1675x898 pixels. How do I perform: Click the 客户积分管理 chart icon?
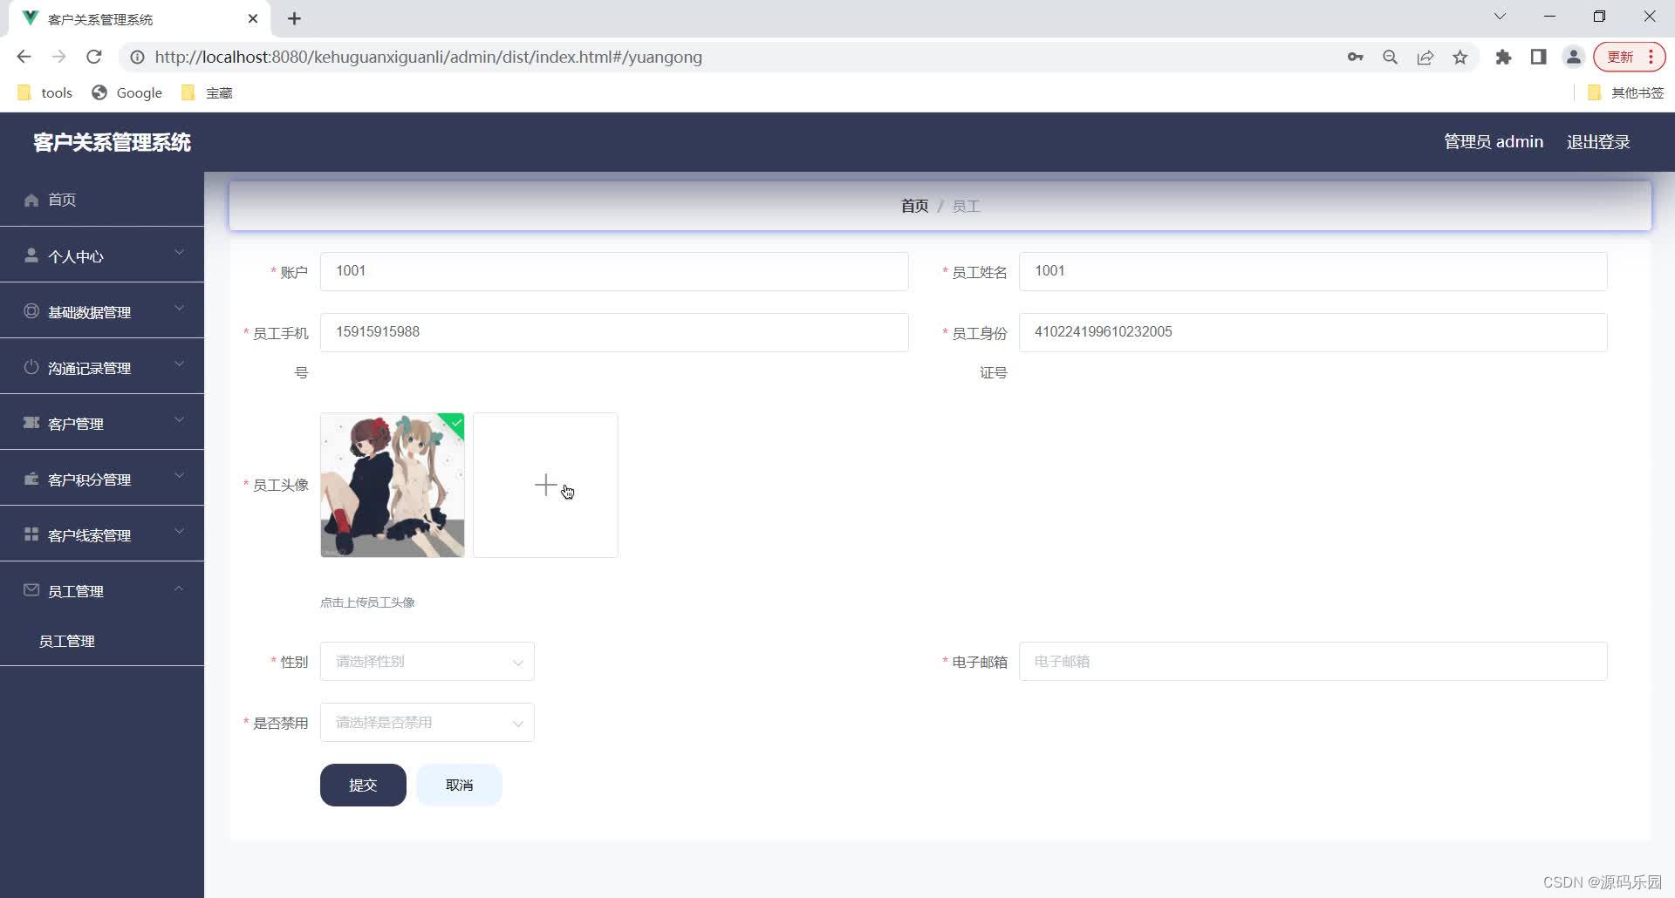click(31, 479)
